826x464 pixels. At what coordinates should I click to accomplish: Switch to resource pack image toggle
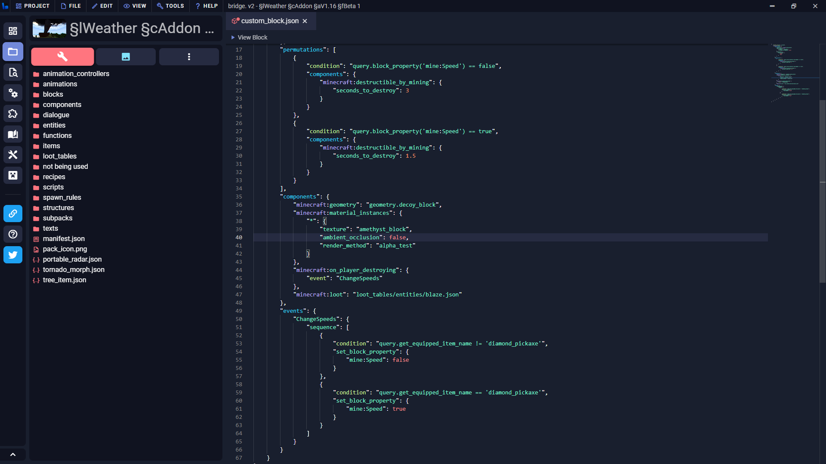pos(126,57)
